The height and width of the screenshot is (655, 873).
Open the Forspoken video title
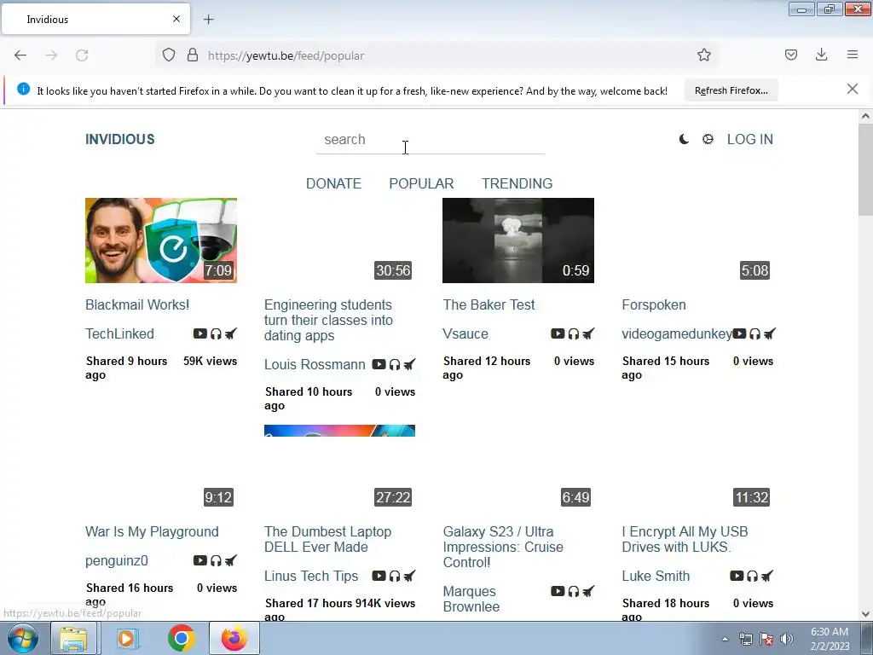pos(654,304)
